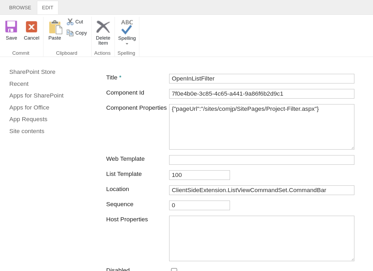
Task: Click the Location input field
Action: [x=262, y=190]
